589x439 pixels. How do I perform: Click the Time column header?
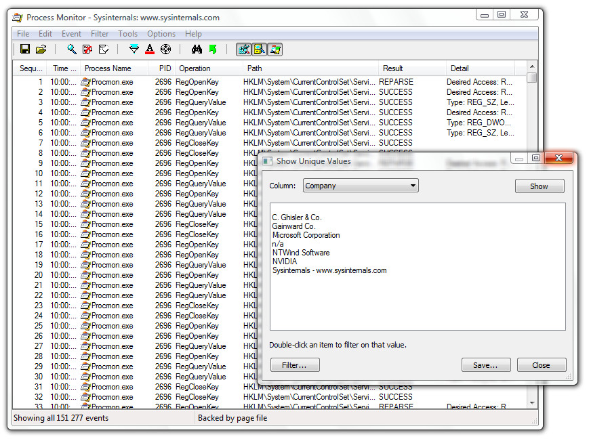(64, 68)
